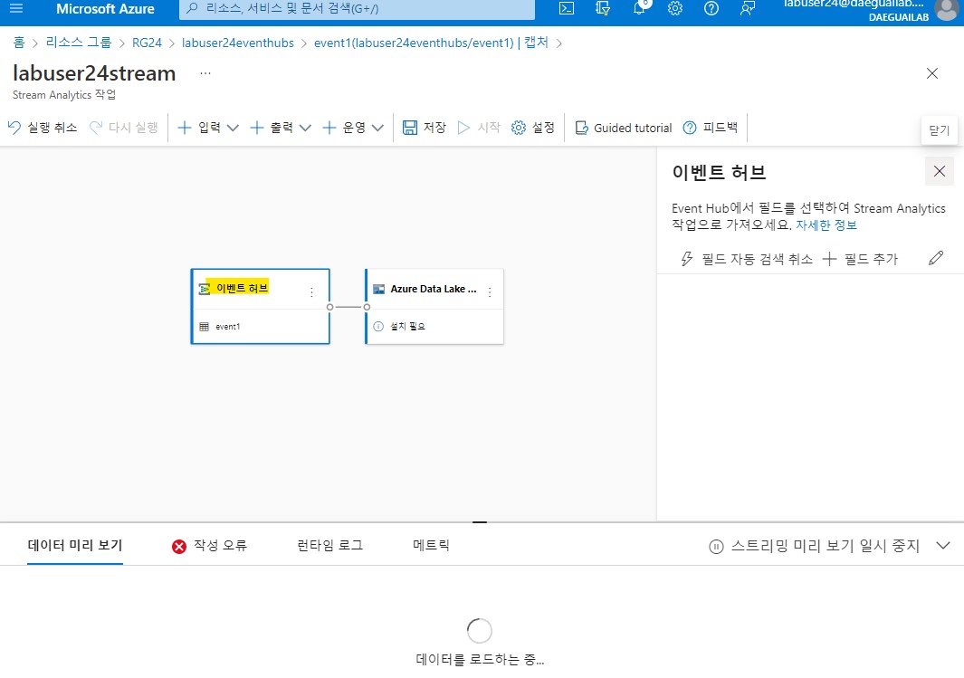Open Azure Data Lake node options menu
964x678 pixels.
pyautogui.click(x=490, y=292)
